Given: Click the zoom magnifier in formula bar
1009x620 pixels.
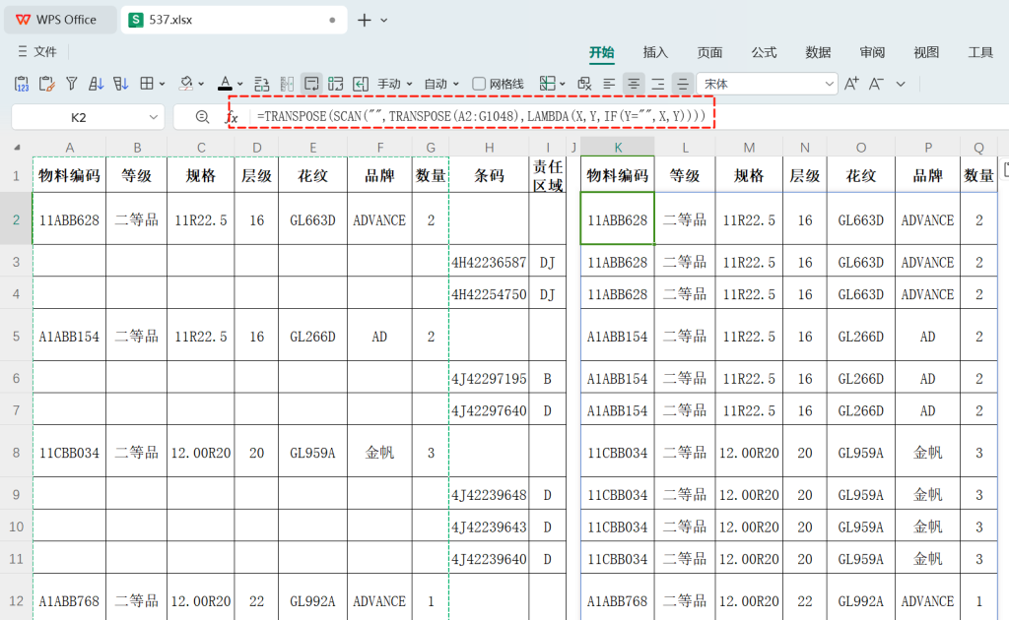Looking at the screenshot, I should (202, 117).
